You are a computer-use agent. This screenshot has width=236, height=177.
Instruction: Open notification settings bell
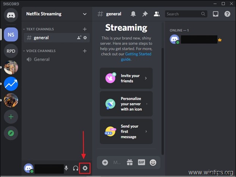133,14
